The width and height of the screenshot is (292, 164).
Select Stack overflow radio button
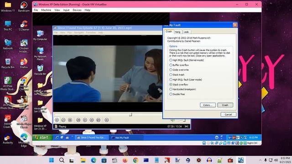pyautogui.click(x=171, y=84)
